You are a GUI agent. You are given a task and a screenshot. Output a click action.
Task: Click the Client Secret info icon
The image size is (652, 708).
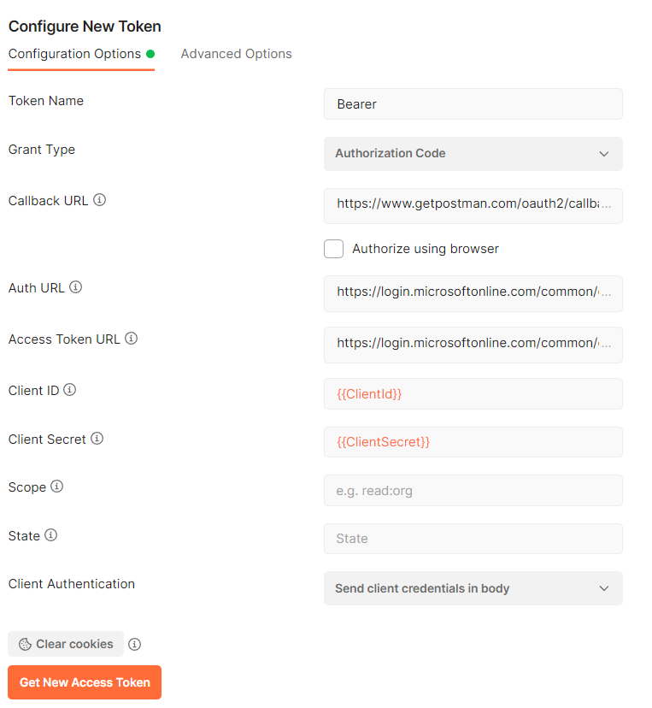tap(97, 439)
